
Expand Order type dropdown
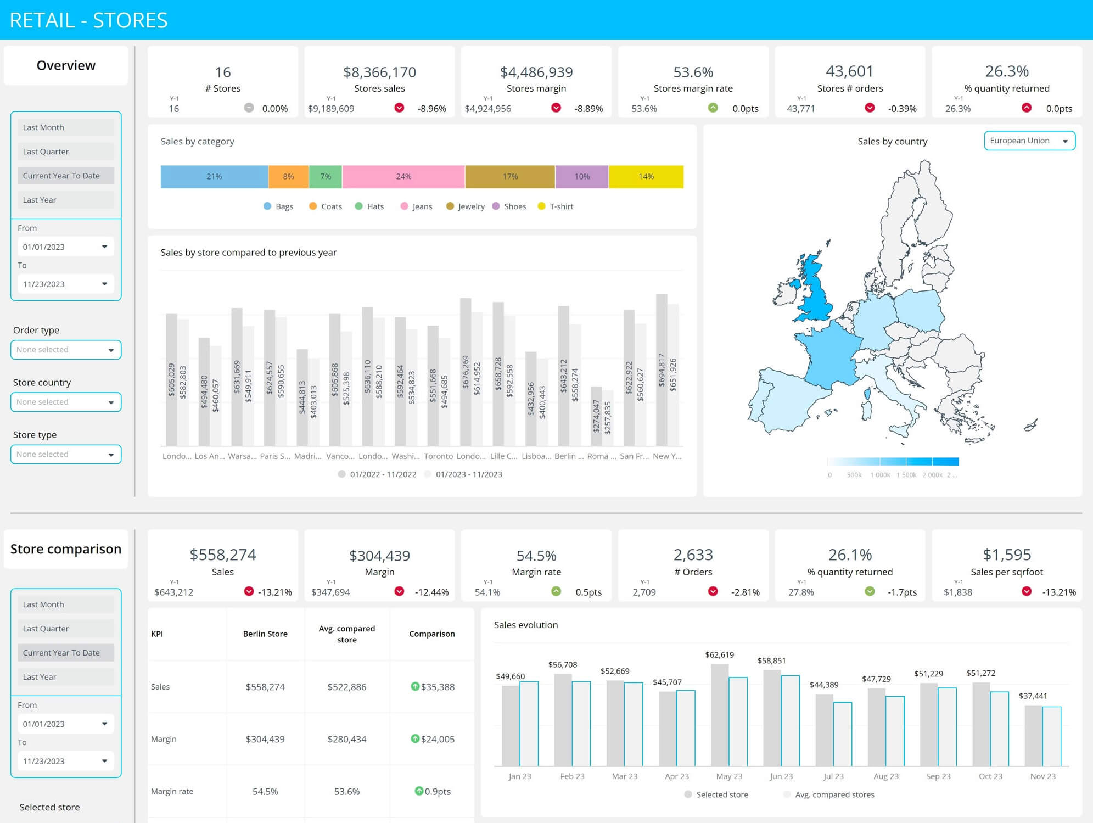[66, 350]
